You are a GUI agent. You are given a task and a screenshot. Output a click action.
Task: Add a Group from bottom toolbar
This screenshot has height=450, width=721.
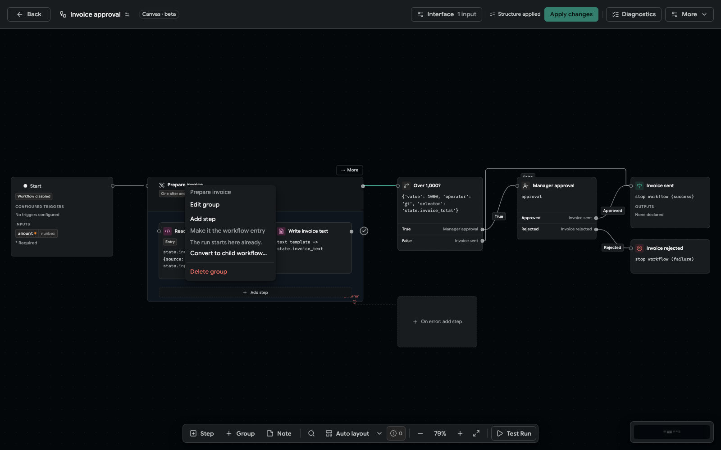[x=240, y=433]
